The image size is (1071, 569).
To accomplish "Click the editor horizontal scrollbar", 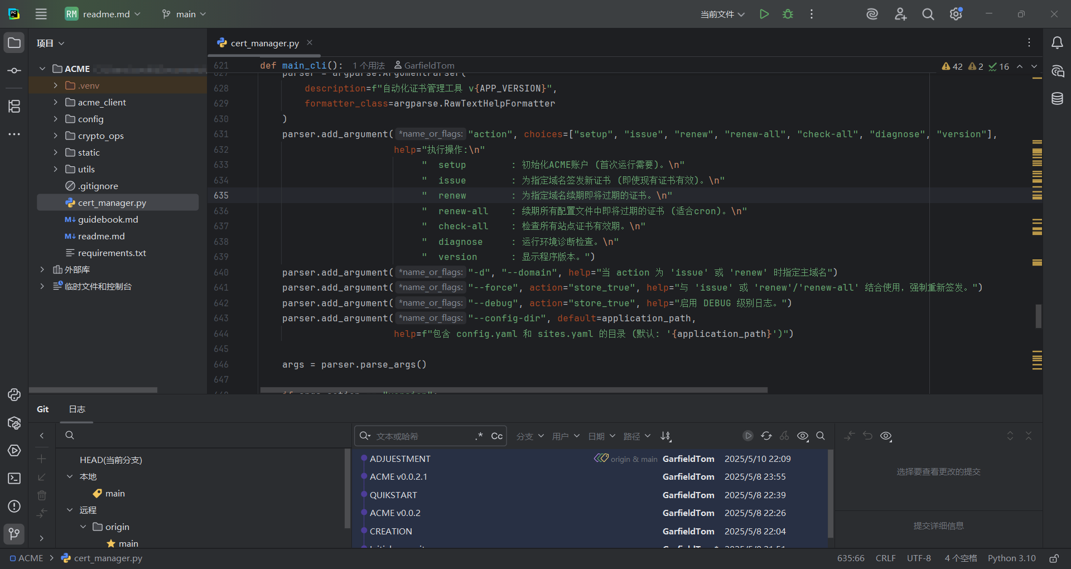I will (513, 390).
